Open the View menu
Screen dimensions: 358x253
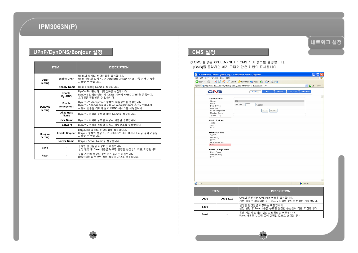click(207, 78)
